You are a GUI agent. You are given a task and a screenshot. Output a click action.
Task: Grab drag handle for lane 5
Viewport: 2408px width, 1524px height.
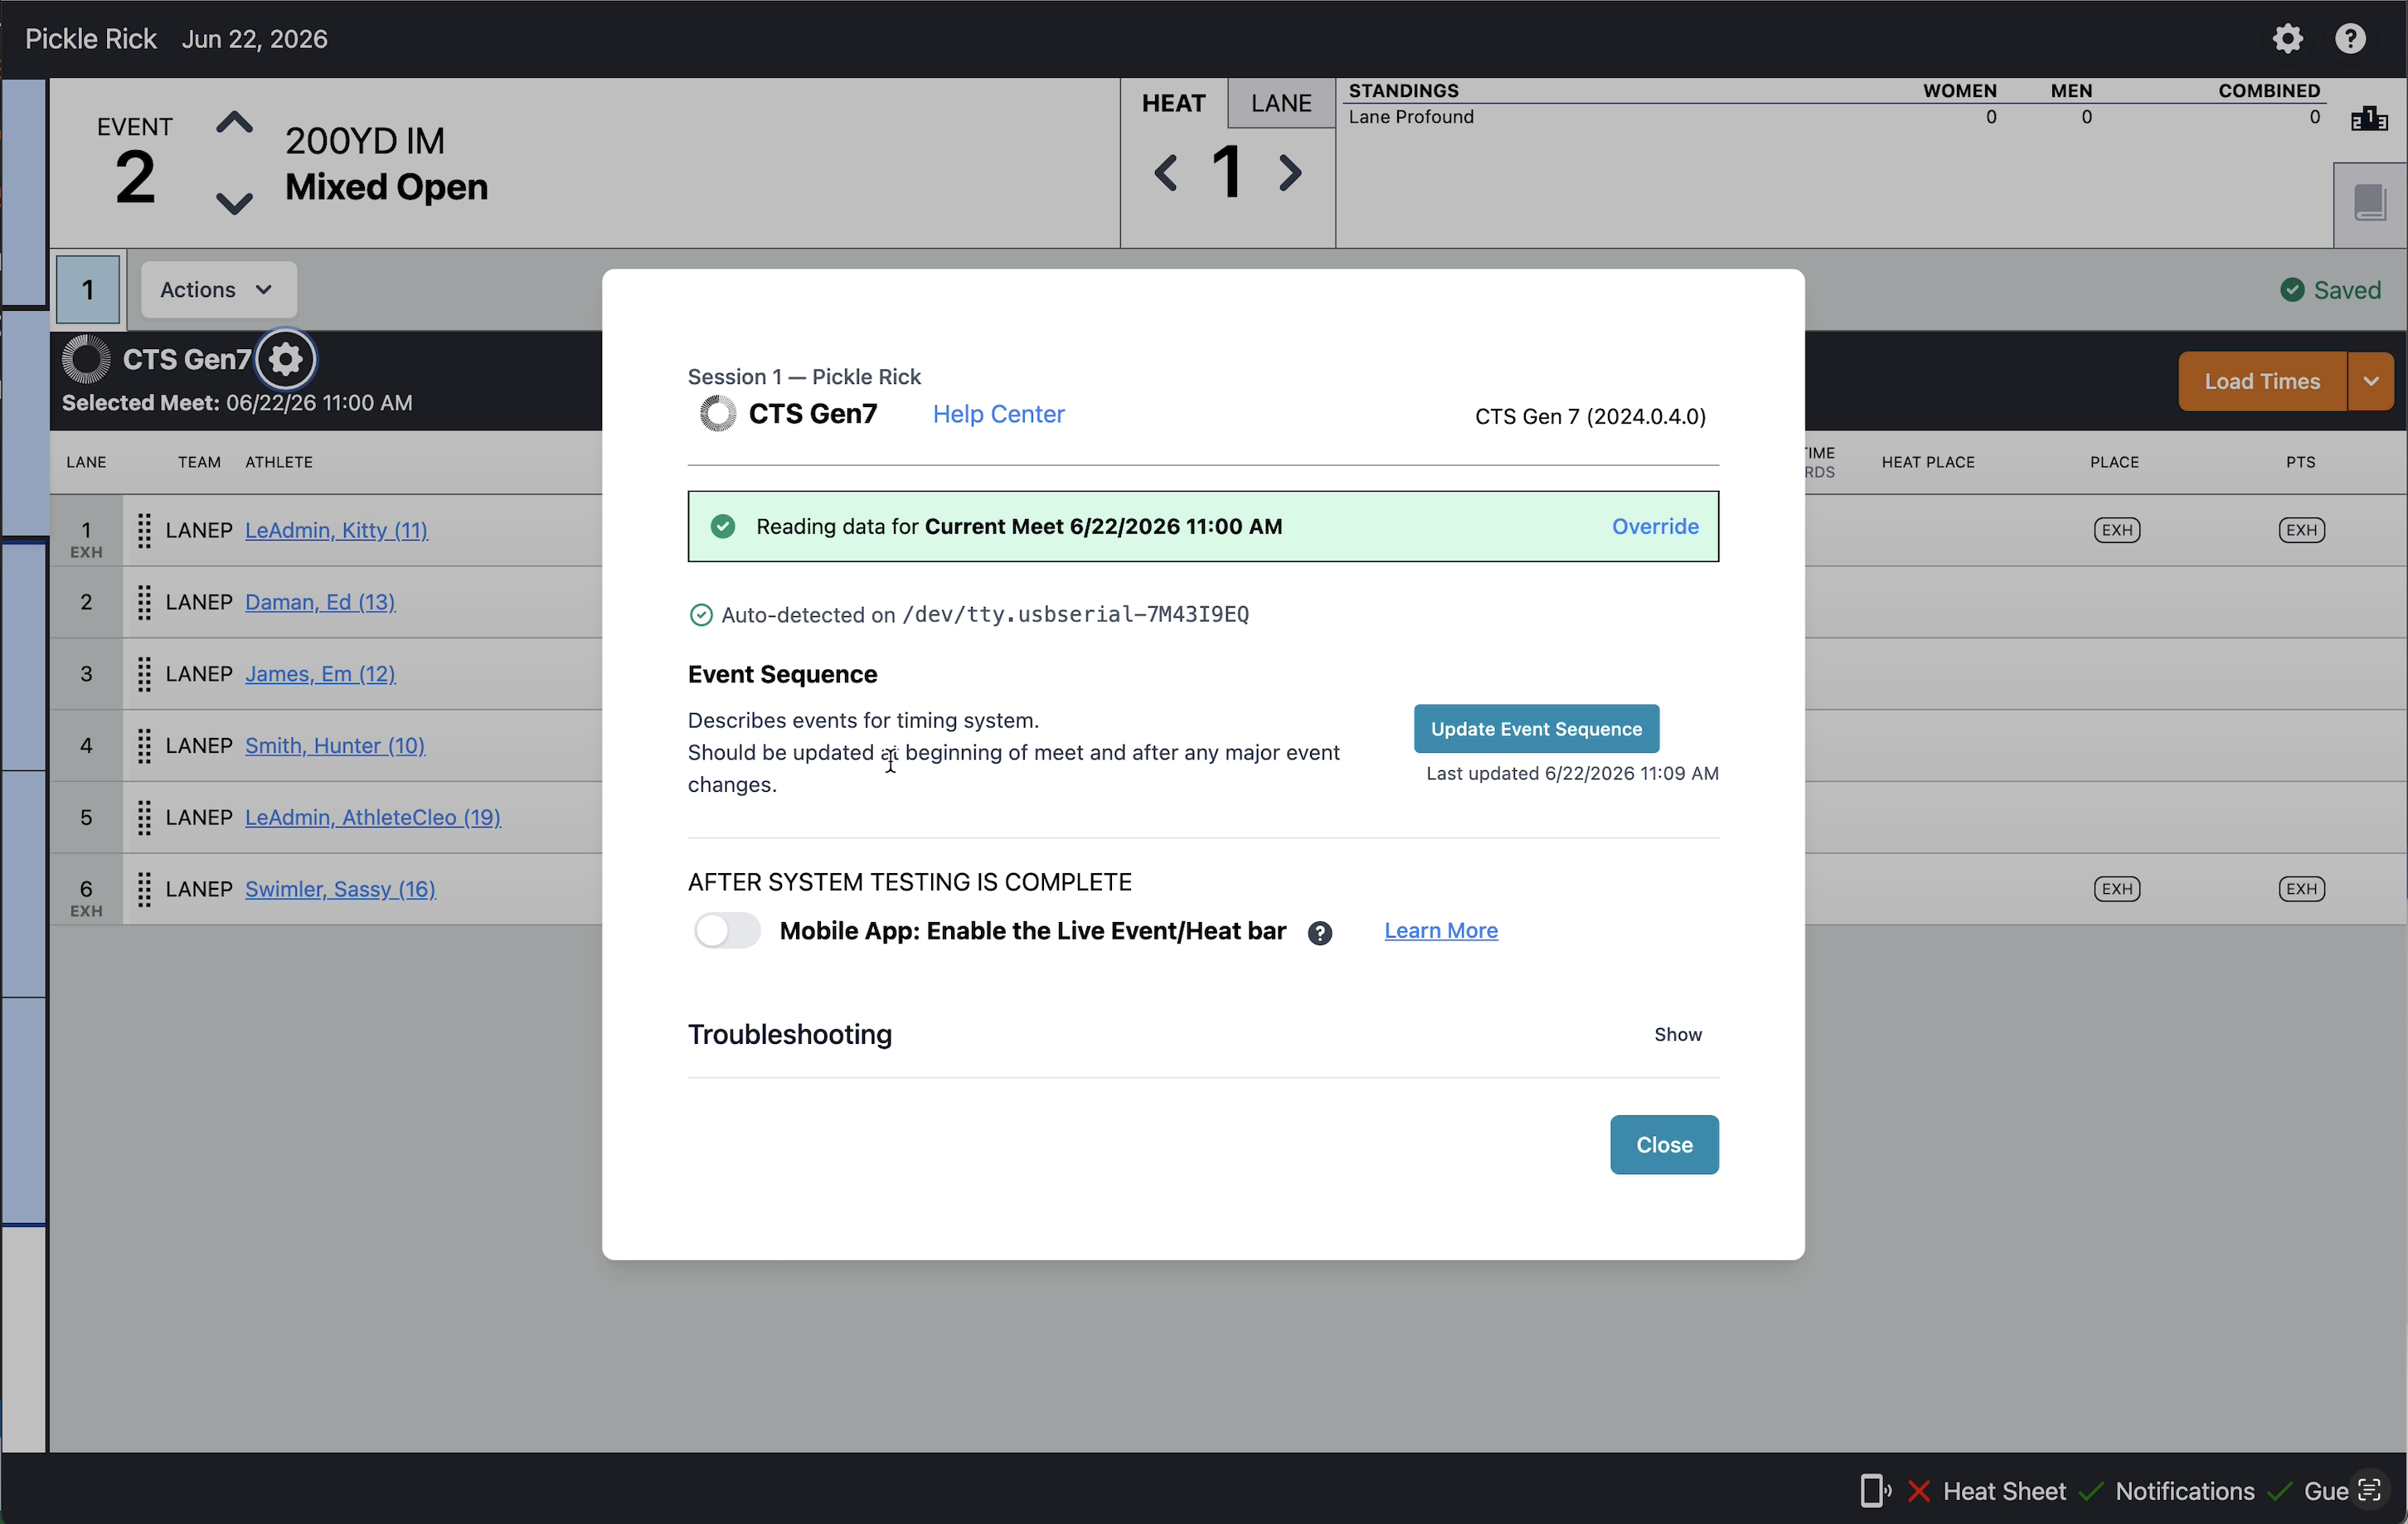point(144,819)
